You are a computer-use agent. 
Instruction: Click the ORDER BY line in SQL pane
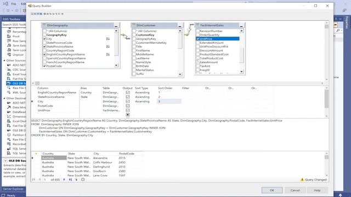pos(62,135)
